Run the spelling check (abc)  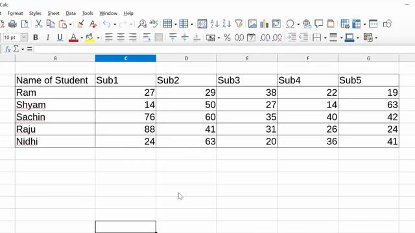154,23
